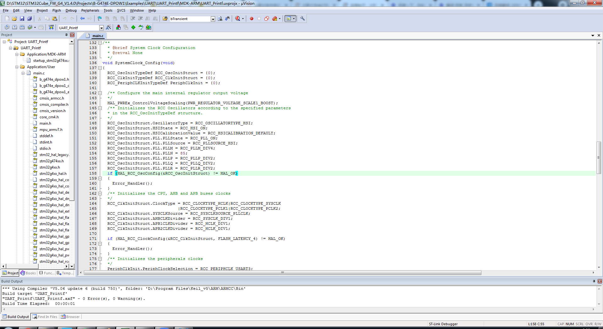Open Options for Target magic wand icon
603x329 pixels.
(109, 28)
